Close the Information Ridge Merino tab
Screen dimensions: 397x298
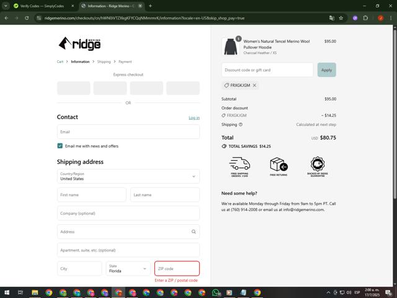(140, 6)
